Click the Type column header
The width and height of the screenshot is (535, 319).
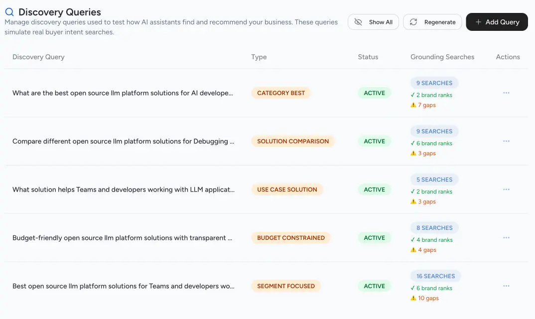coord(259,57)
